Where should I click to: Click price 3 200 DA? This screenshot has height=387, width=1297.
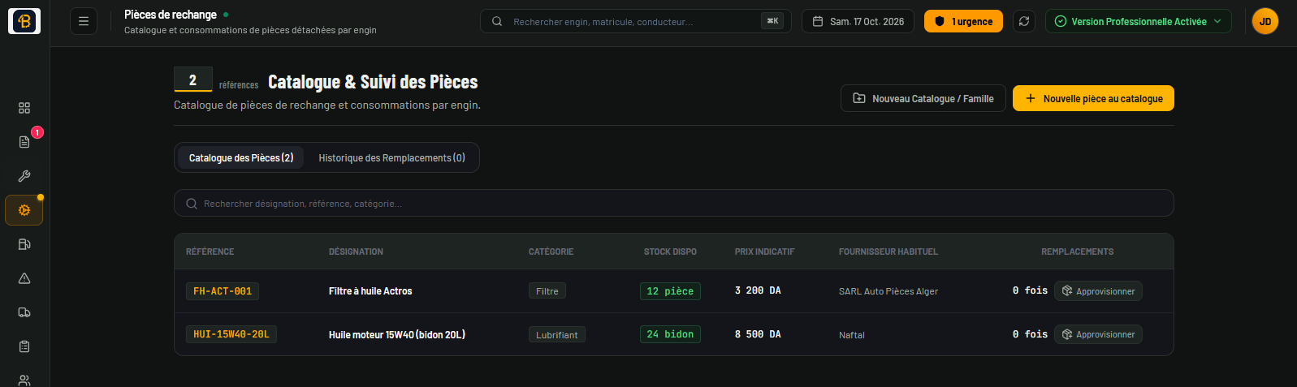pyautogui.click(x=758, y=290)
